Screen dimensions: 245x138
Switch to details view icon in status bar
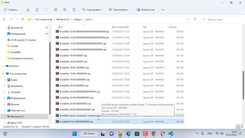coord(238,127)
